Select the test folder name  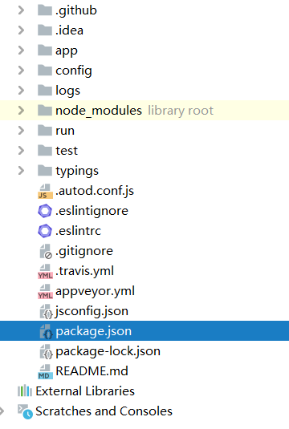[x=67, y=151]
